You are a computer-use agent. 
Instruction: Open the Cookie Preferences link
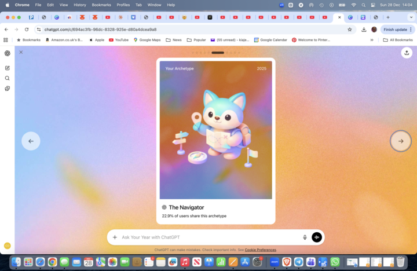(260, 250)
